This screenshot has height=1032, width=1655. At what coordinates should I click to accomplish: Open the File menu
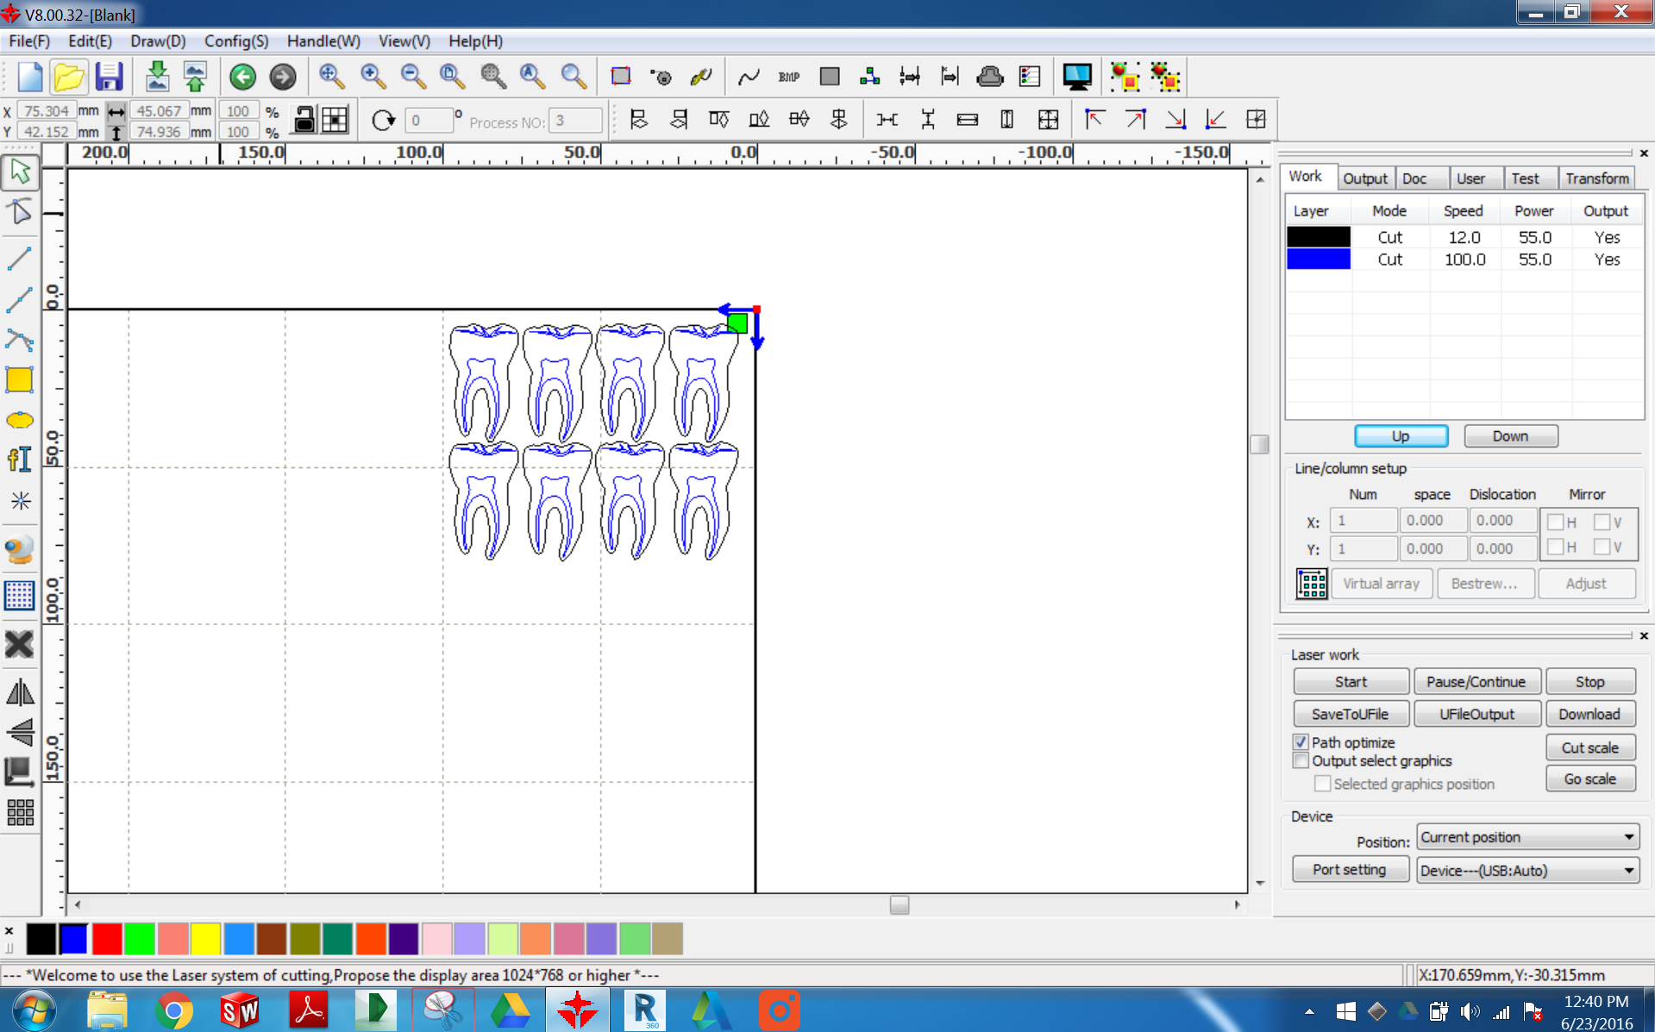(x=29, y=41)
